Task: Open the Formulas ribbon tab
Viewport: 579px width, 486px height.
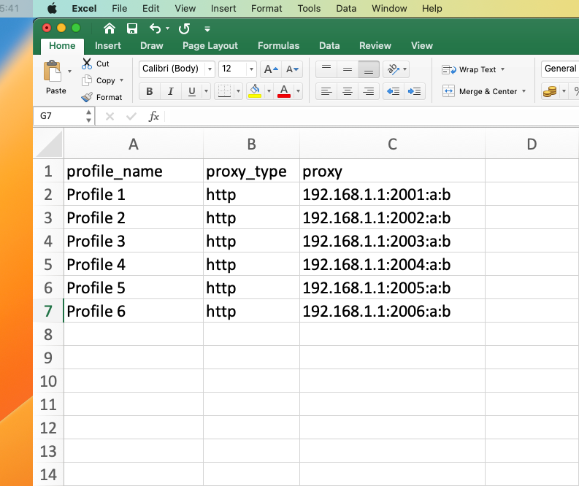Action: tap(278, 45)
